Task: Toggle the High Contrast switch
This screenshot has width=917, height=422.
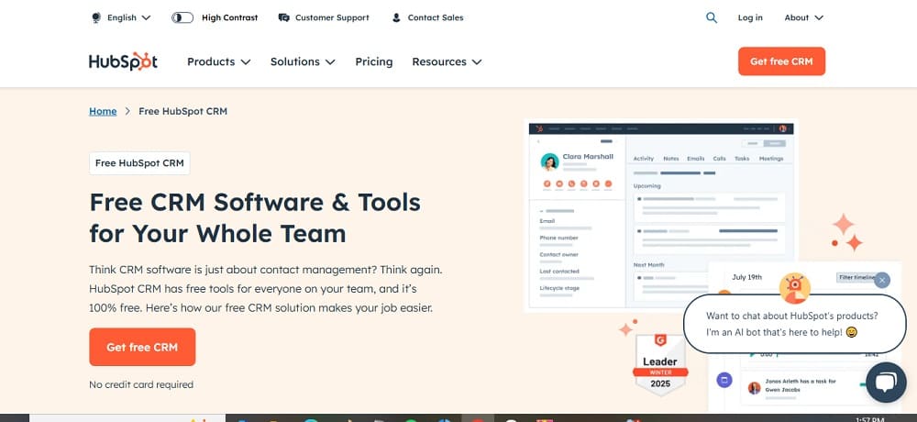Action: pos(182,17)
